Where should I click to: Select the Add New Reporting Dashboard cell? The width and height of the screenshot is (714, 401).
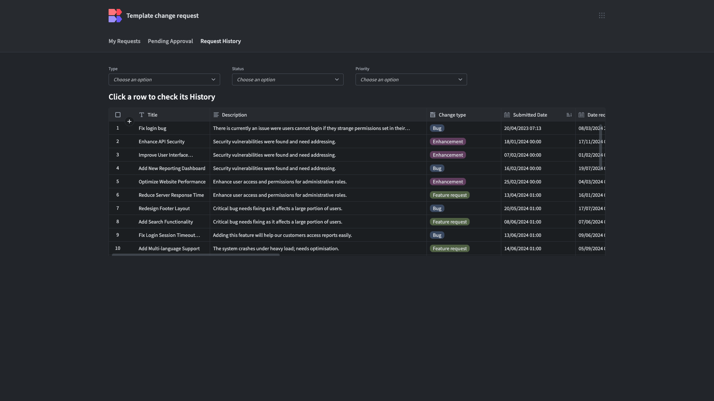(x=173, y=168)
